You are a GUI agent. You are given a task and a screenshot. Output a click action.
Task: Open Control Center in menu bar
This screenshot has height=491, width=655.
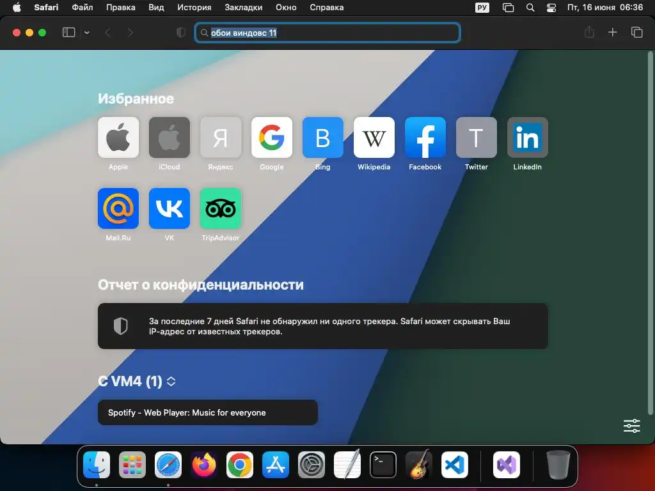tap(551, 8)
